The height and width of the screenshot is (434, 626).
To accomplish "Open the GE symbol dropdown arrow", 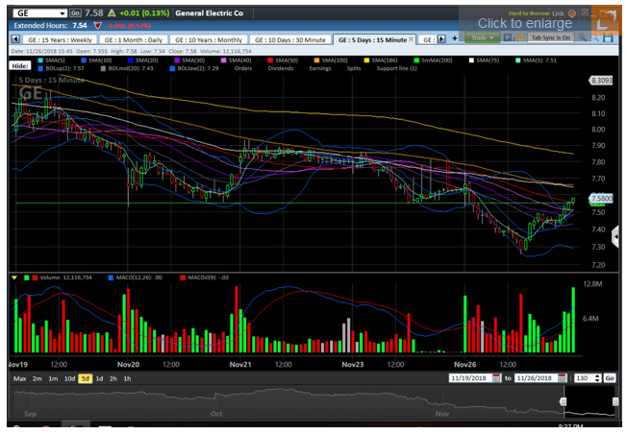I will (x=63, y=13).
